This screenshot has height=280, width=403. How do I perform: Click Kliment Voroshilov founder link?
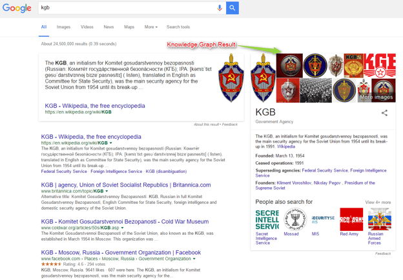point(294,183)
